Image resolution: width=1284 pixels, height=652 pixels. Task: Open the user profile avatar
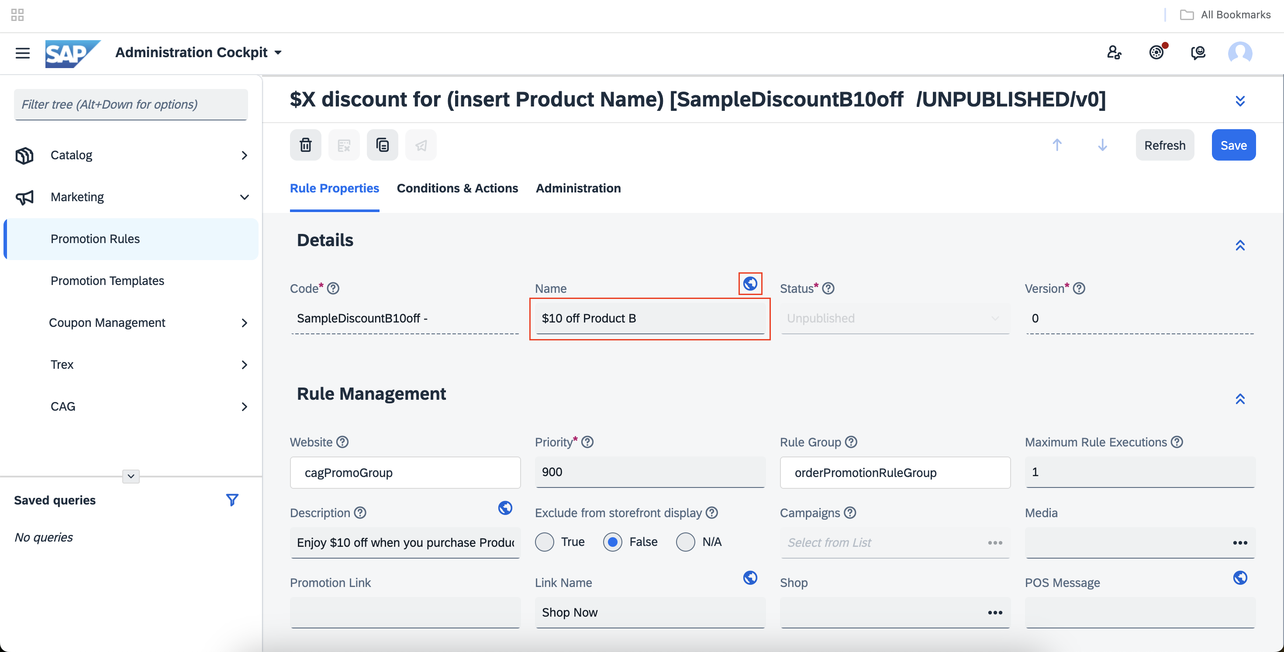coord(1239,52)
